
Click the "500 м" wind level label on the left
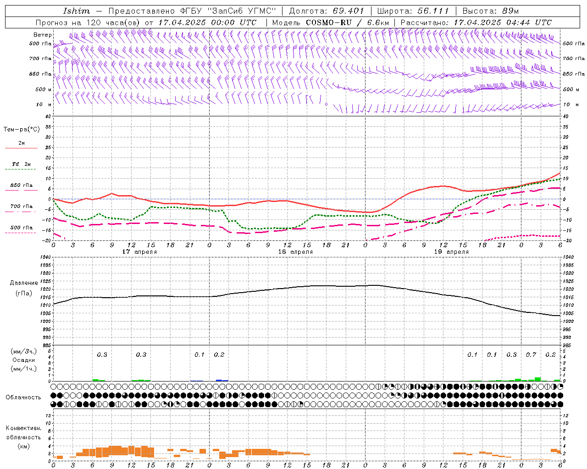click(x=44, y=89)
